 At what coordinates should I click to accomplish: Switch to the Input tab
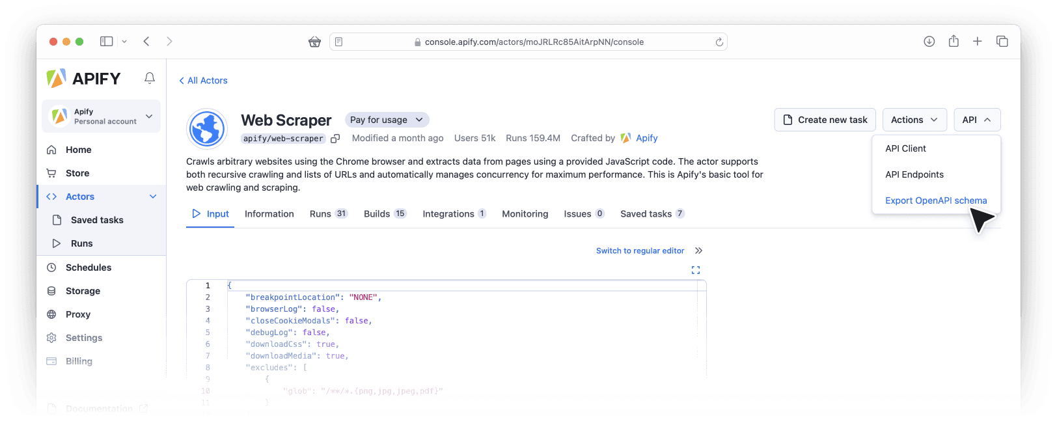tap(210, 214)
